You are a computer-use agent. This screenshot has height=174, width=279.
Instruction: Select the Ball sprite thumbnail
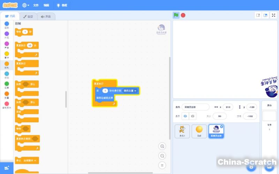[199, 131]
